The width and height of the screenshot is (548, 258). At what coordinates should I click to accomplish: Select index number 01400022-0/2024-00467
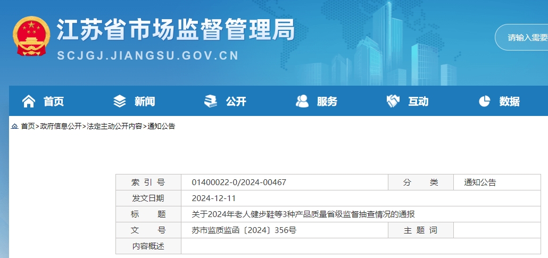(x=239, y=182)
